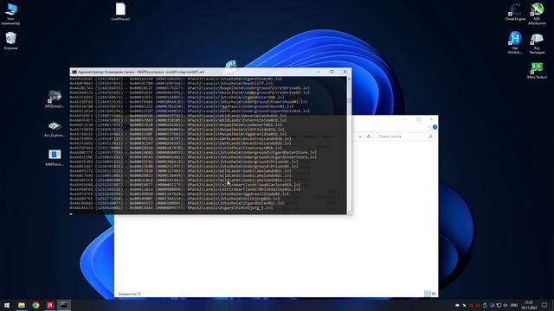The height and width of the screenshot is (311, 554).
Task: Open the Windows Start menu
Action: [x=7, y=305]
